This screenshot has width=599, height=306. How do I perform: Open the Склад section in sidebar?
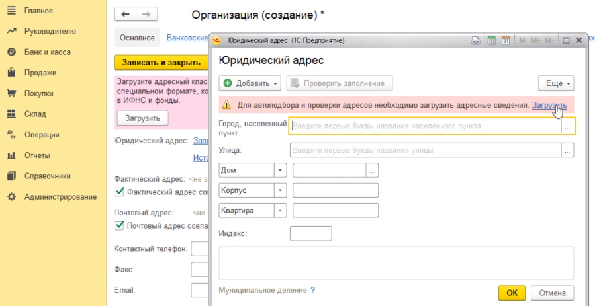(x=36, y=114)
